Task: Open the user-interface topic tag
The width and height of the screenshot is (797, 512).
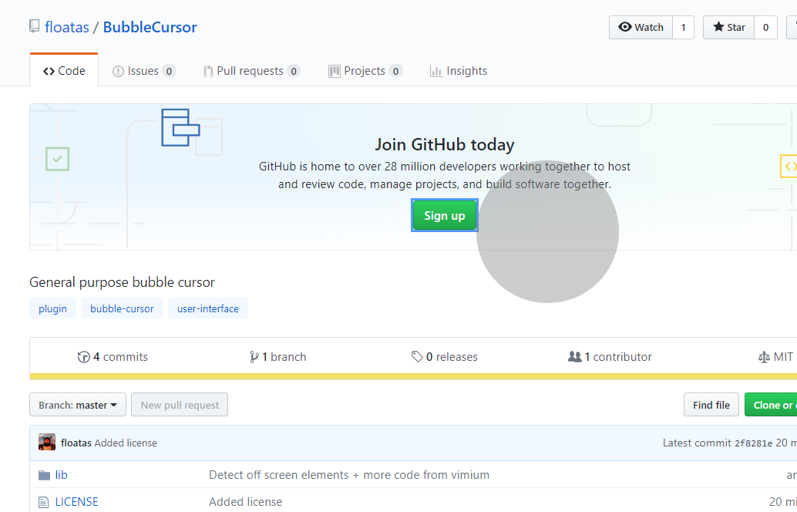Action: pyautogui.click(x=208, y=308)
